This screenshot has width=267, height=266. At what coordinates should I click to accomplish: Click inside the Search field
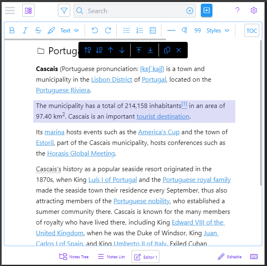(x=134, y=11)
